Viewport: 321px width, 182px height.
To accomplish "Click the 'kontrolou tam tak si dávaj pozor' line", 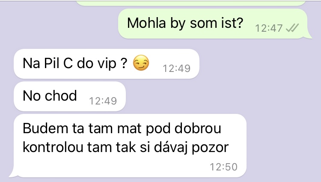I will pos(125,147).
